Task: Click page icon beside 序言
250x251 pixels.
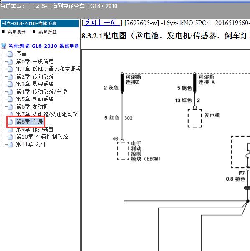Action: pyautogui.click(x=10, y=54)
